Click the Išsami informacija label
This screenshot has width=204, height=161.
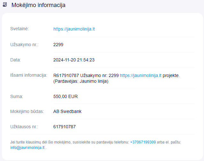point(29,75)
